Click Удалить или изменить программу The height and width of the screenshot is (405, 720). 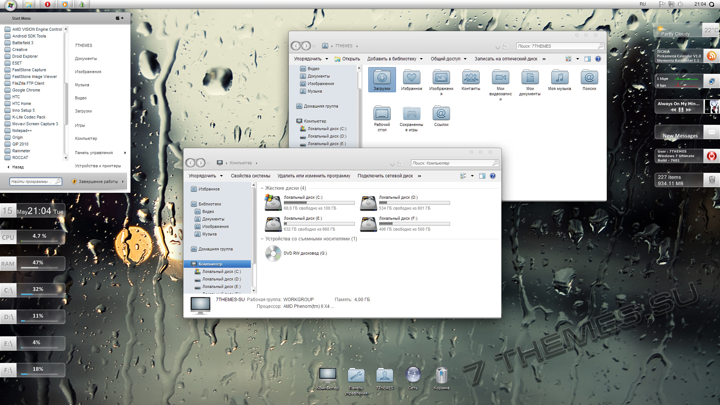click(314, 176)
